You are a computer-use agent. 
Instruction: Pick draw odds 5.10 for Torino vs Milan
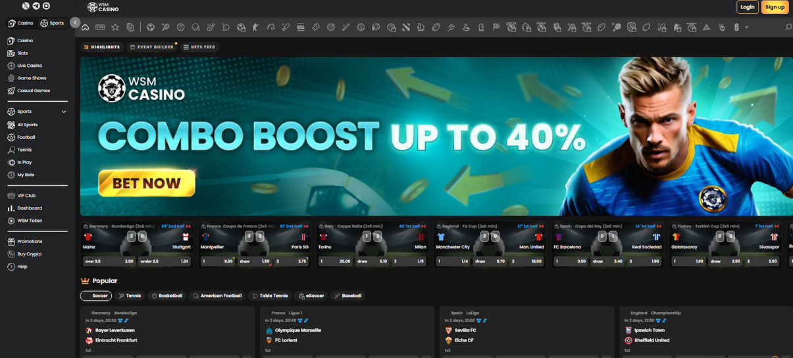372,261
